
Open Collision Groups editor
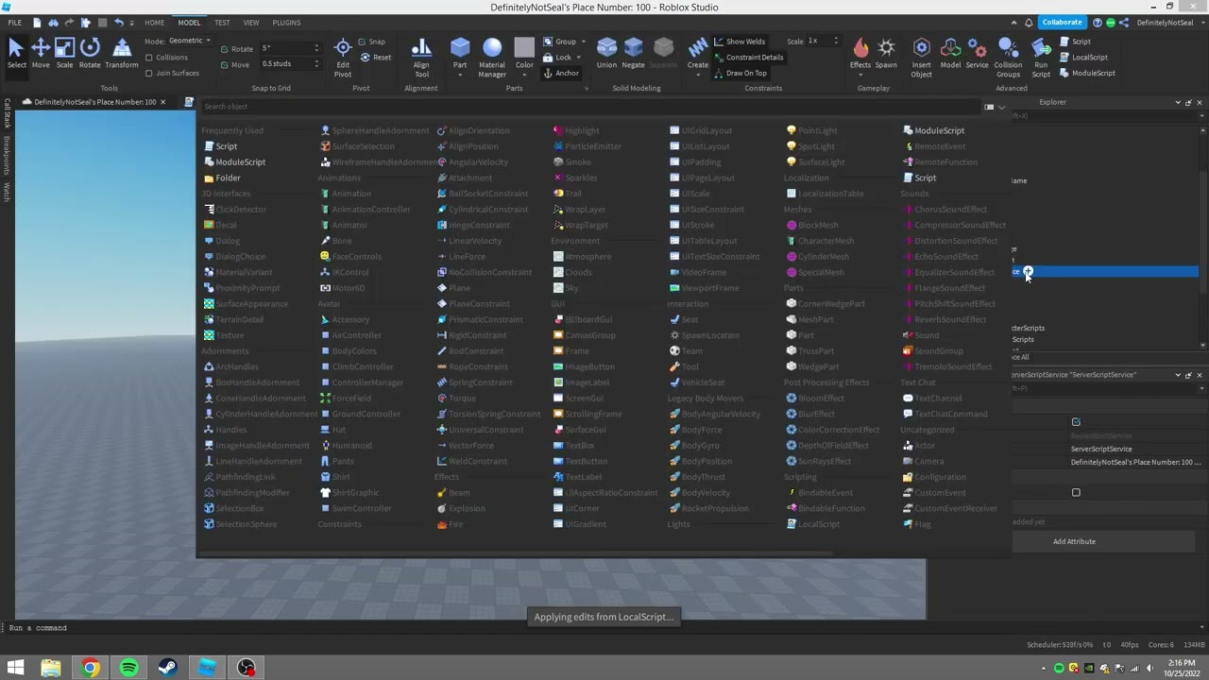(1008, 57)
